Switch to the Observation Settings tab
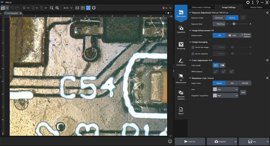 201,7
